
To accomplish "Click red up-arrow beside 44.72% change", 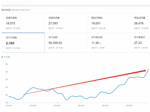I will coord(62,48).
